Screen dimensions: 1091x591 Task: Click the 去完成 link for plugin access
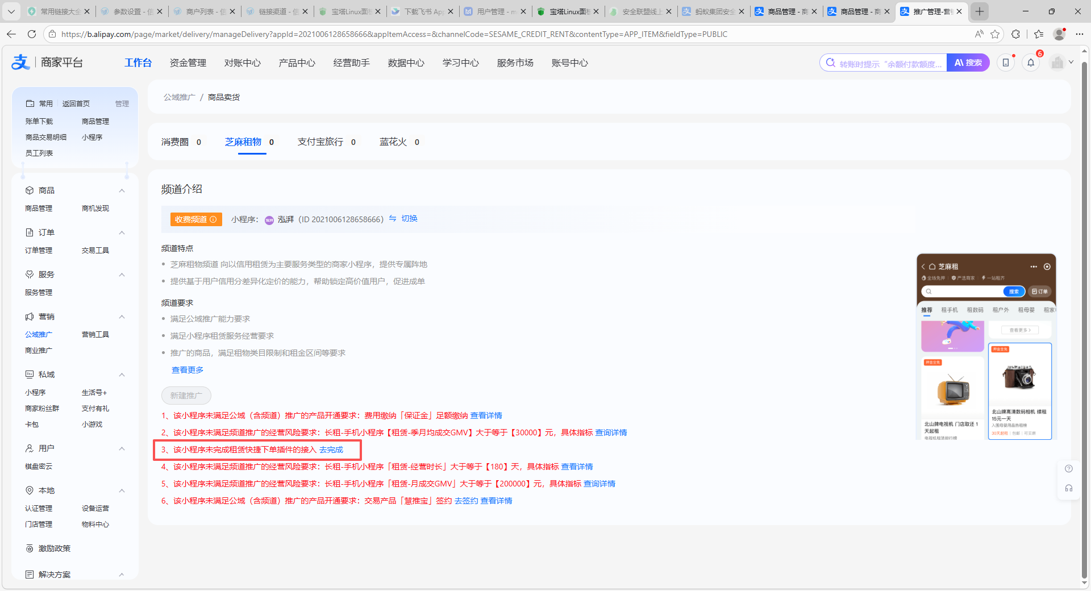[331, 450]
